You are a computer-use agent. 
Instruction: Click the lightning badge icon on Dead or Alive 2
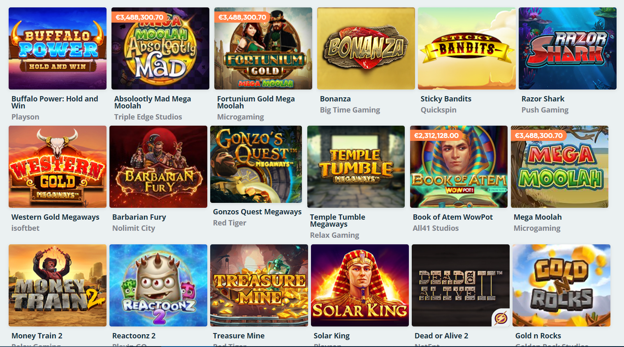[x=501, y=317]
